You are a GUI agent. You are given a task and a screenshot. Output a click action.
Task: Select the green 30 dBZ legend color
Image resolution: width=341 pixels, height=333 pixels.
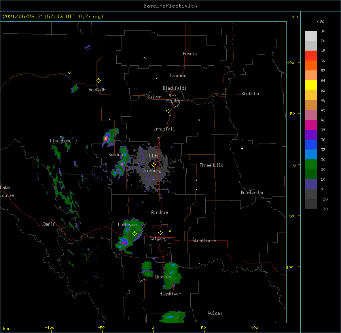[311, 165]
